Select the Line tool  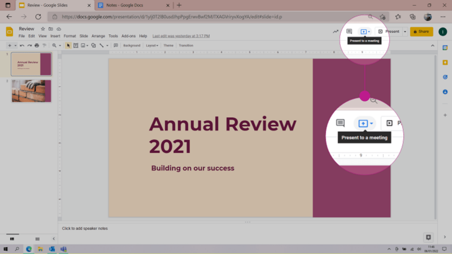[101, 45]
